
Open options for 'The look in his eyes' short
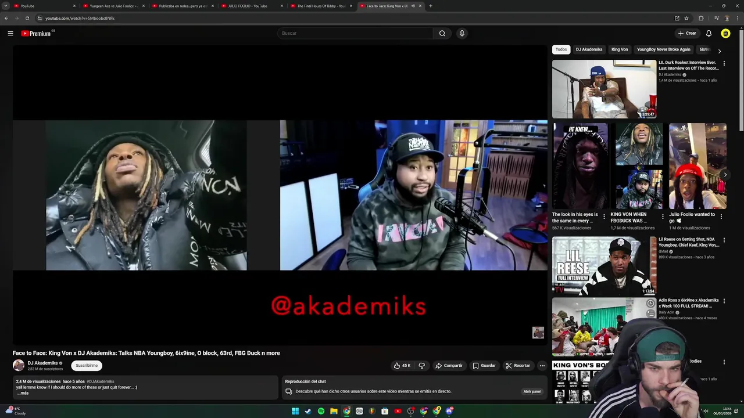(604, 217)
